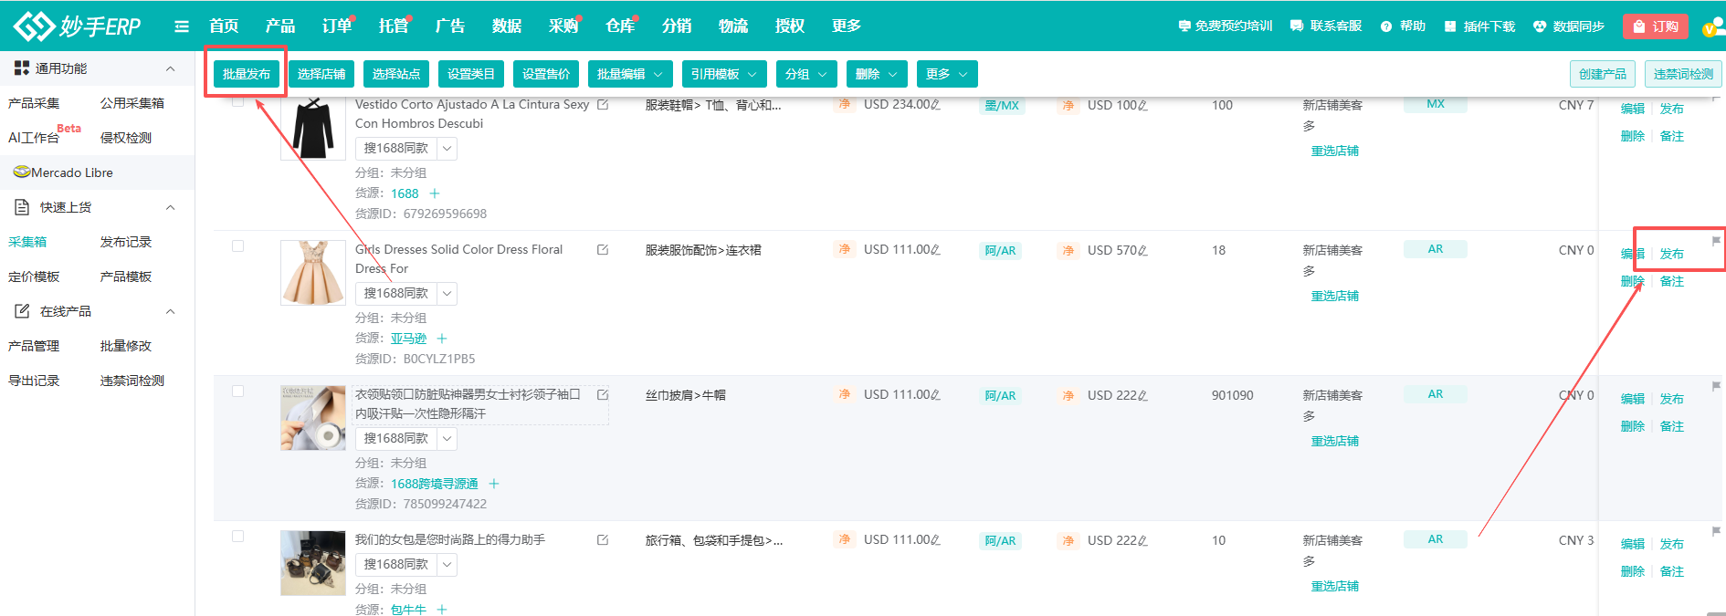Click 重选店铺 link for Girls Dresses row
Viewport: 1726px width, 616px height.
(x=1334, y=296)
